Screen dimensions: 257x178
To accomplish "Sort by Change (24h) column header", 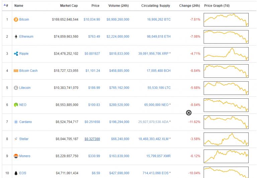I will click(x=190, y=6).
